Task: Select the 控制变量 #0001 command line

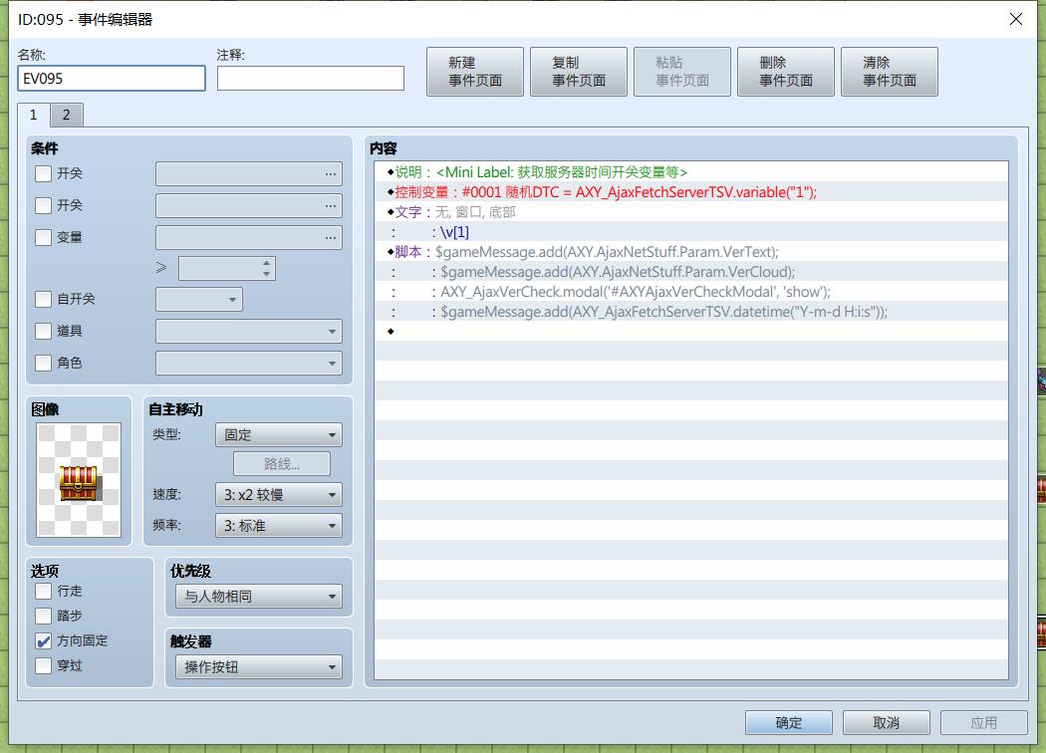Action: (691, 192)
